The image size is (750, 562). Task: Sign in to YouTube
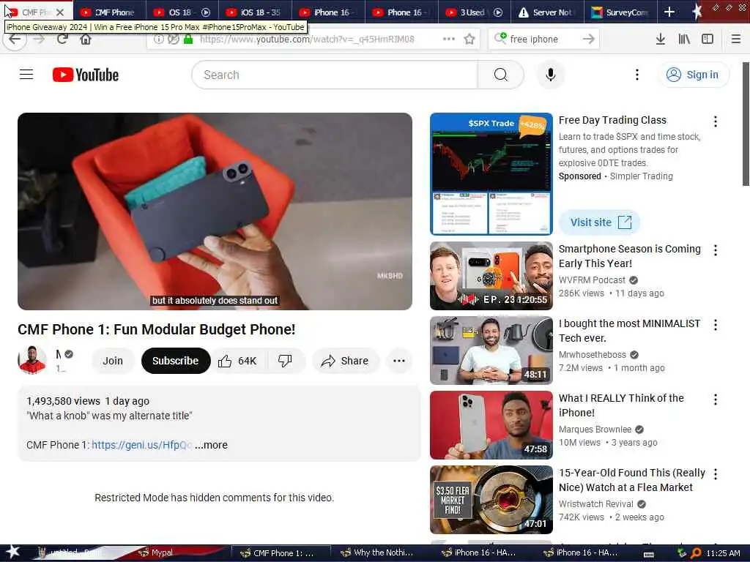(693, 75)
